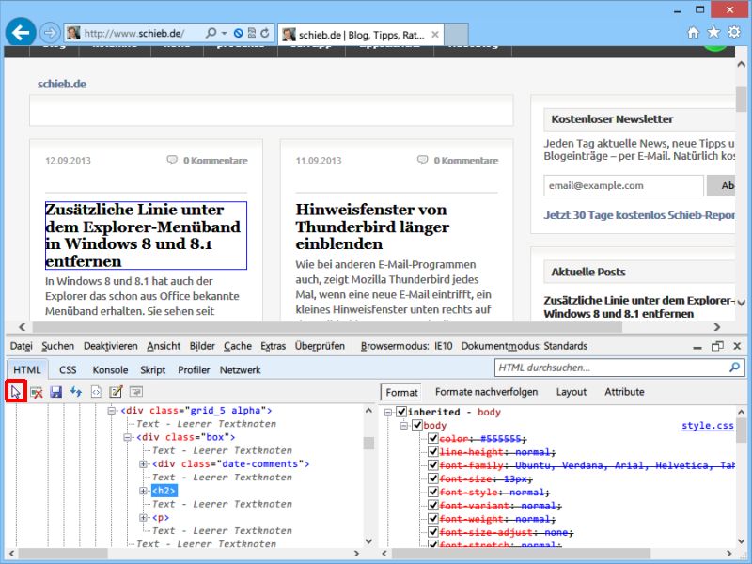752x564 pixels.
Task: Reload the page via address bar refresh icon
Action: [265, 33]
